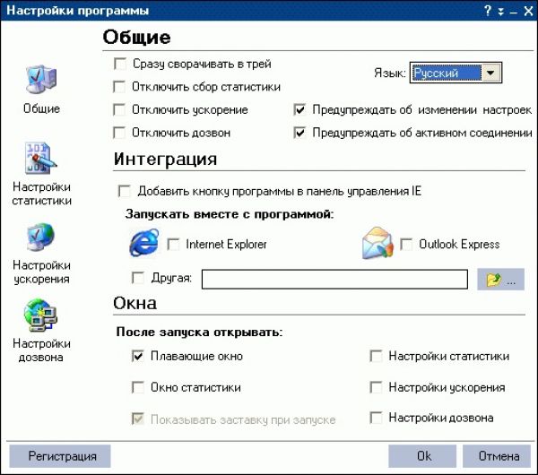The height and width of the screenshot is (475, 538).
Task: Minimize the Настройки программы window
Action: (513, 12)
